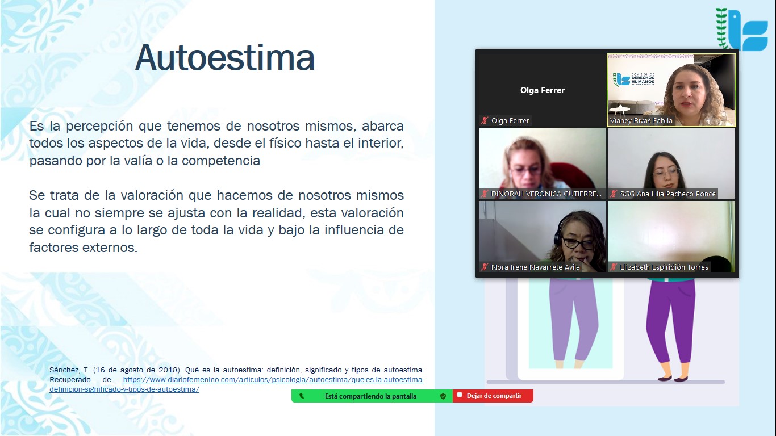Select SGG Ana Lilia Pacheco Ponce's video
The width and height of the screenshot is (776, 436).
click(671, 159)
